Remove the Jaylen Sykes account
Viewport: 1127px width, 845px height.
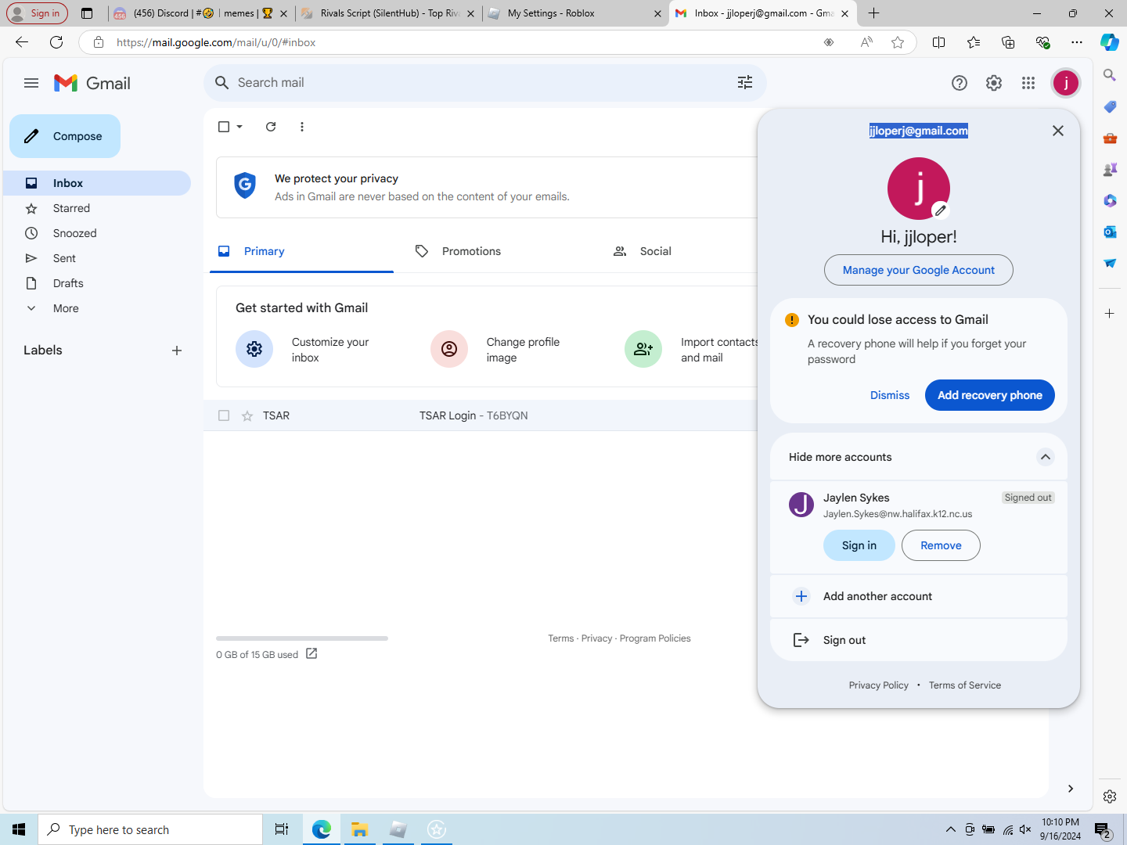click(941, 545)
